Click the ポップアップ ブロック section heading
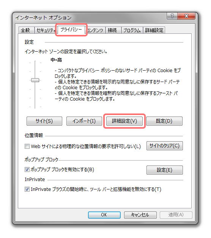The width and height of the screenshot is (211, 238). pyautogui.click(x=41, y=159)
